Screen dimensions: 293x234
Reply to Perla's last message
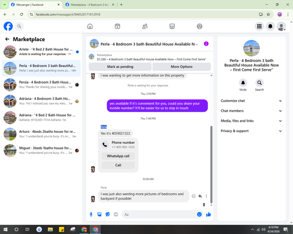pos(200,196)
